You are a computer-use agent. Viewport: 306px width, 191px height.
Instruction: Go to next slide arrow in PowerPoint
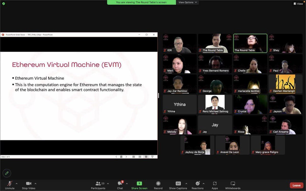point(126,157)
